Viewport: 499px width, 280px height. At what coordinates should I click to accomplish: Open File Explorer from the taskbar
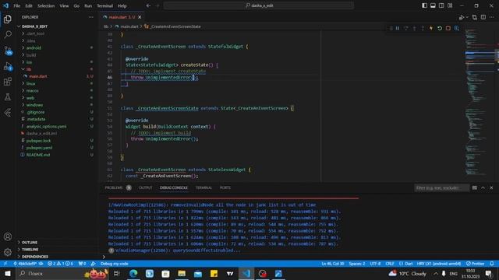182,273
